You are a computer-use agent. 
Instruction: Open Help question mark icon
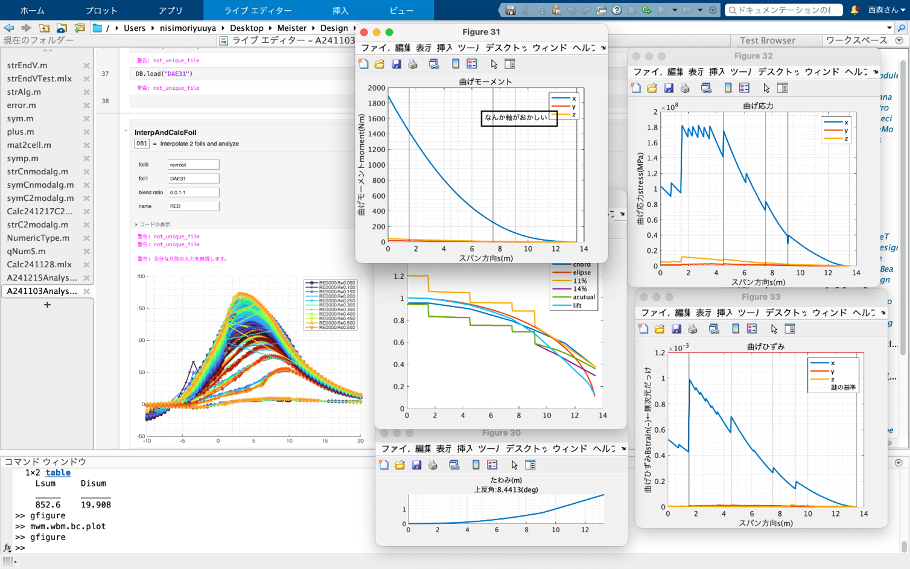[617, 10]
